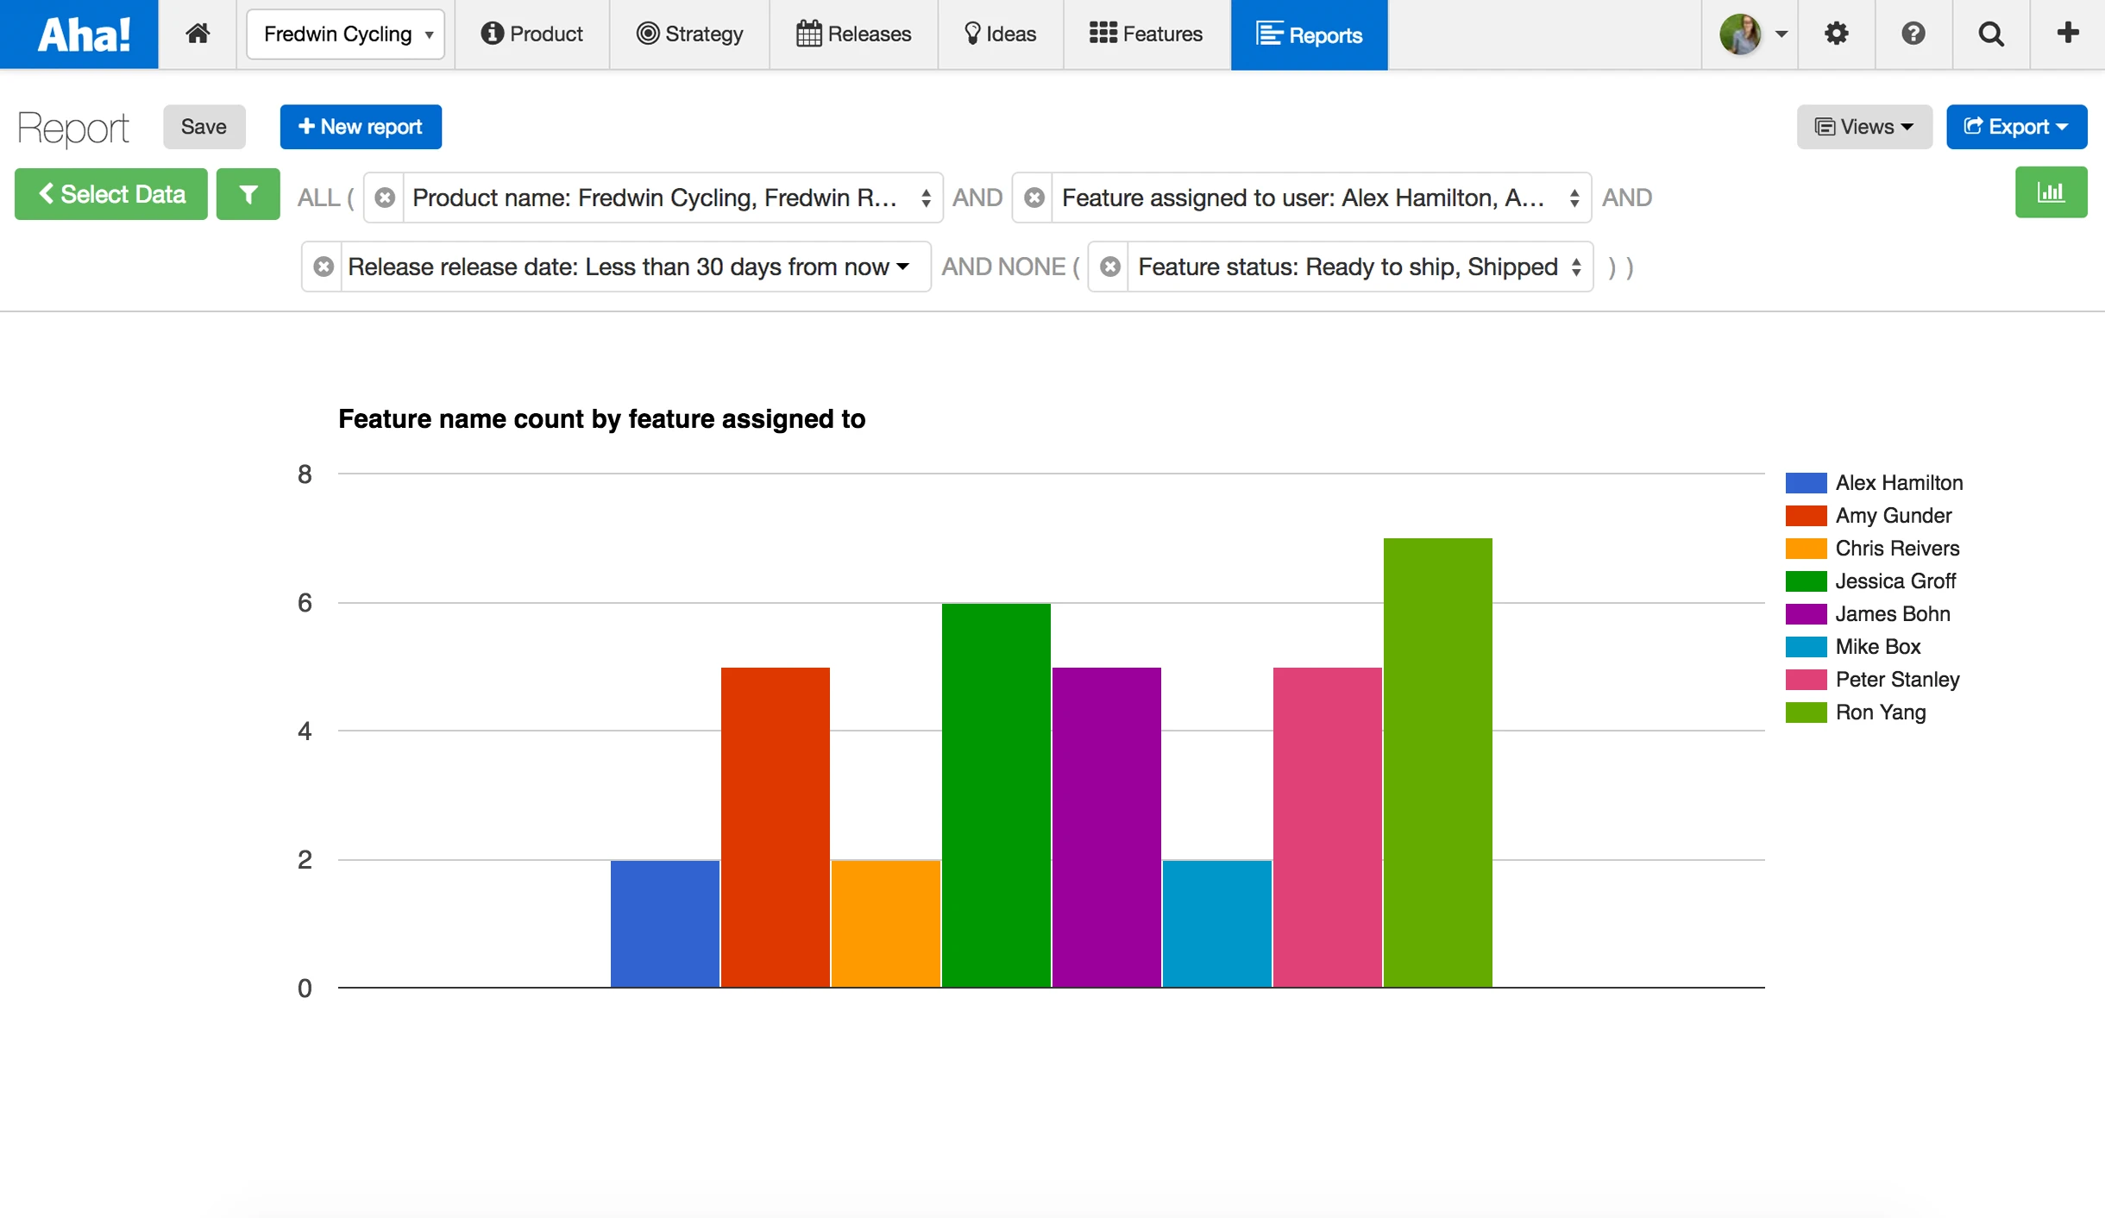Image resolution: width=2105 pixels, height=1218 pixels.
Task: Click the plus icon in top bar
Action: (2067, 34)
